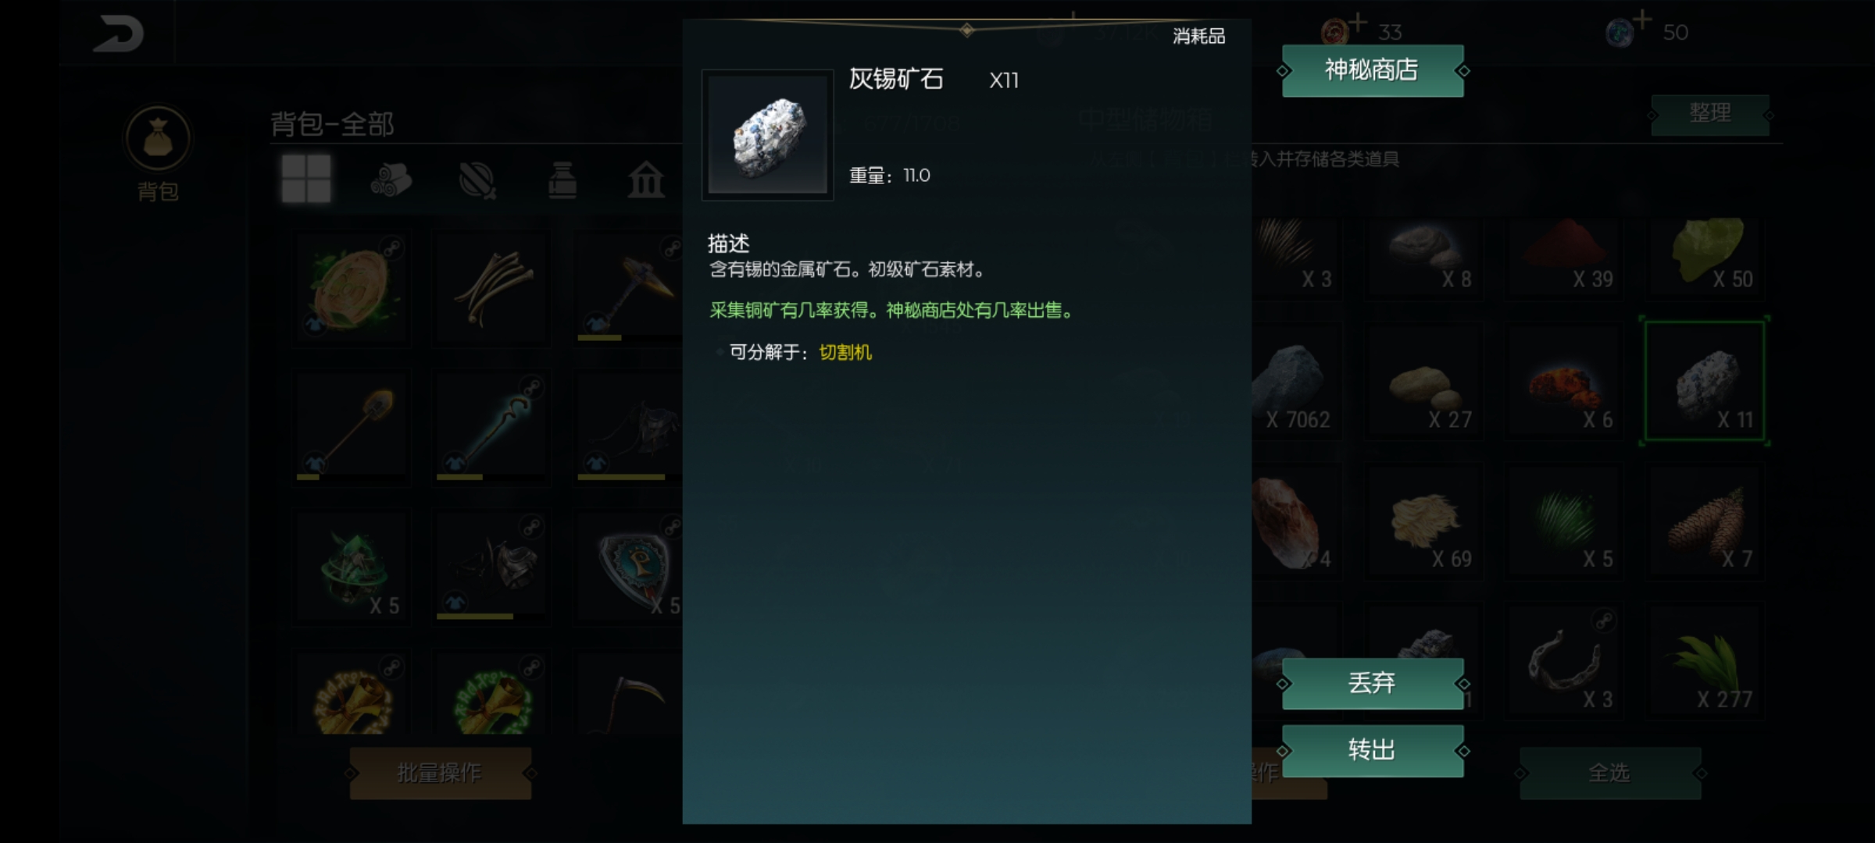Select the wood logs materials filter
The height and width of the screenshot is (843, 1875).
[391, 180]
